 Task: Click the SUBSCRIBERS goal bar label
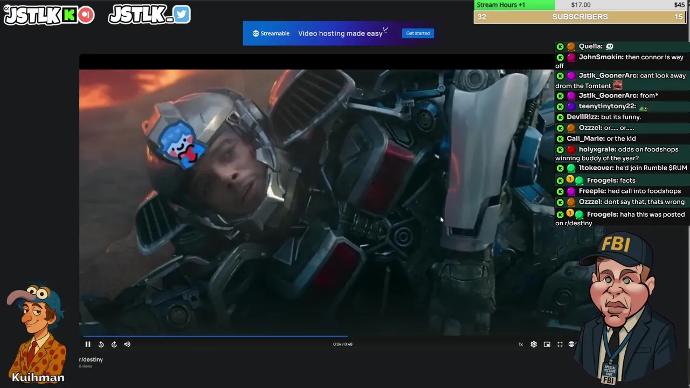coord(580,17)
